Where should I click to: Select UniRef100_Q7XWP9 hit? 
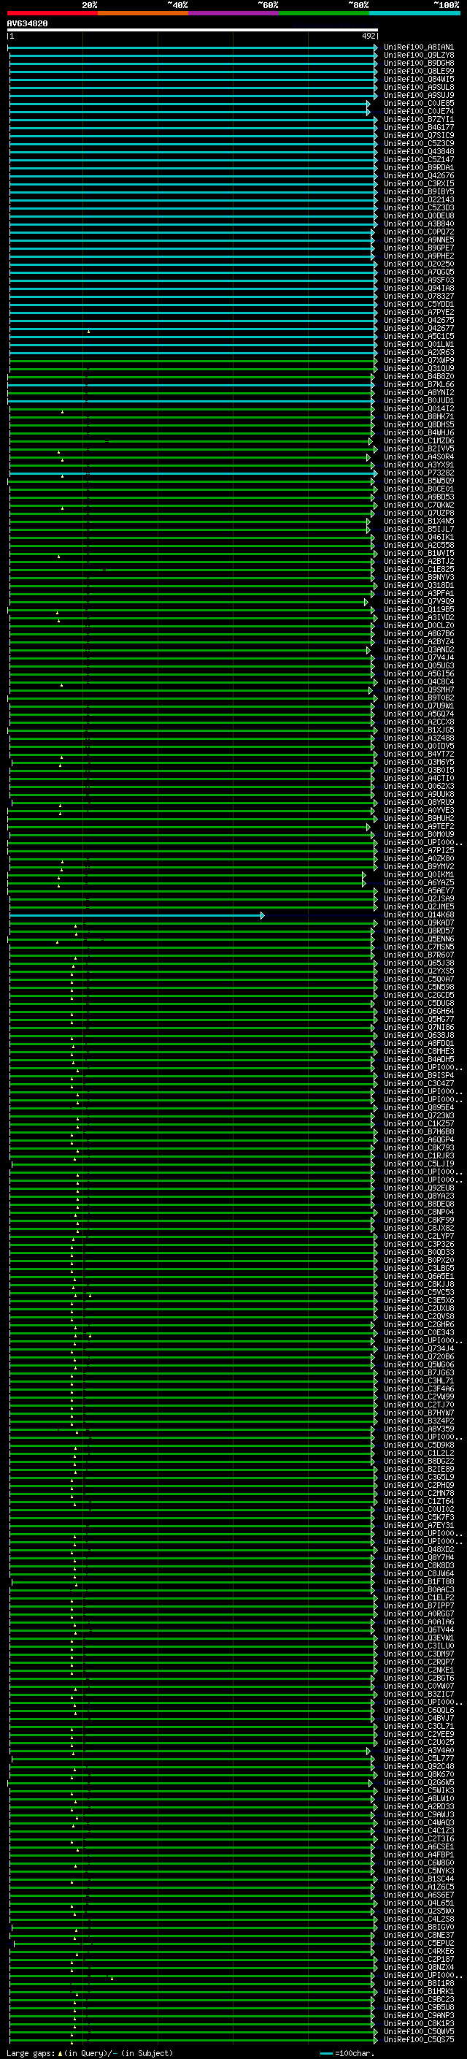tap(419, 361)
